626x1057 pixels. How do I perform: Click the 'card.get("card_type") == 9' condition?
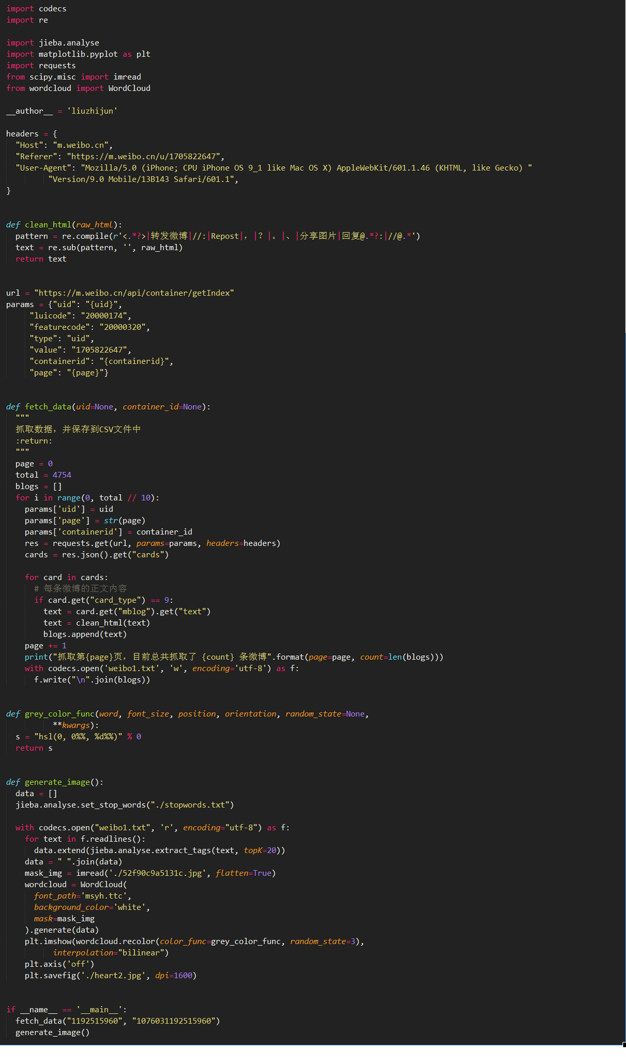[108, 600]
